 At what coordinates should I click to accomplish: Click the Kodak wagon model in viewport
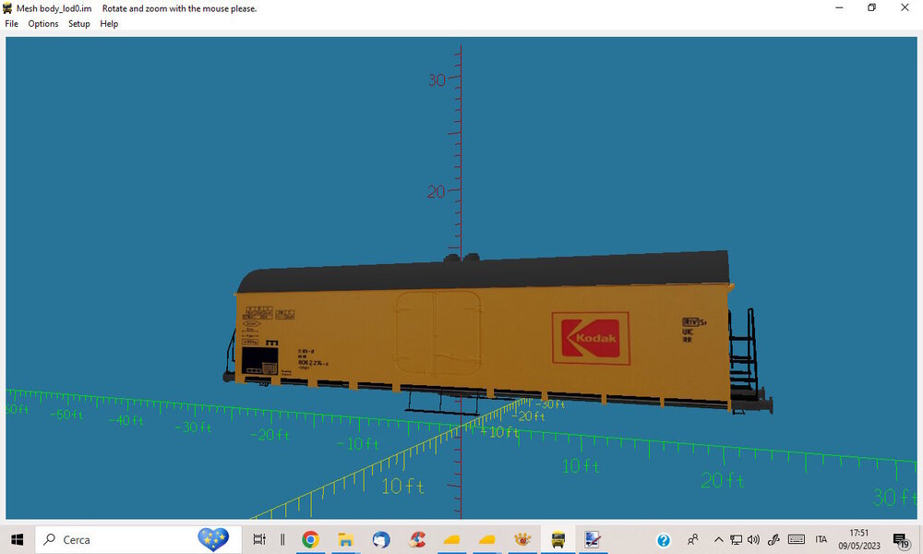pyautogui.click(x=497, y=332)
